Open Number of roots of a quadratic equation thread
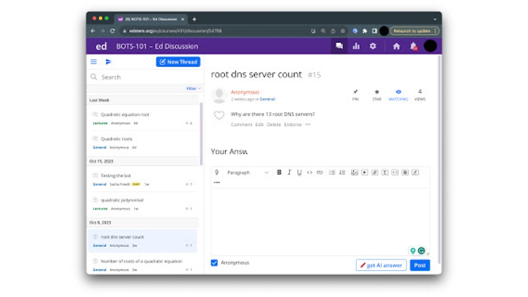This screenshot has width=528, height=297. click(x=143, y=265)
